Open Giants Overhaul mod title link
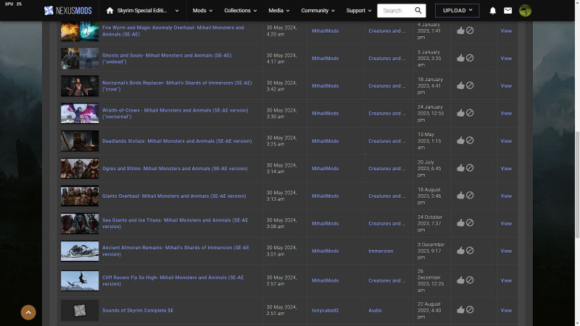The image size is (580, 326). (x=174, y=196)
